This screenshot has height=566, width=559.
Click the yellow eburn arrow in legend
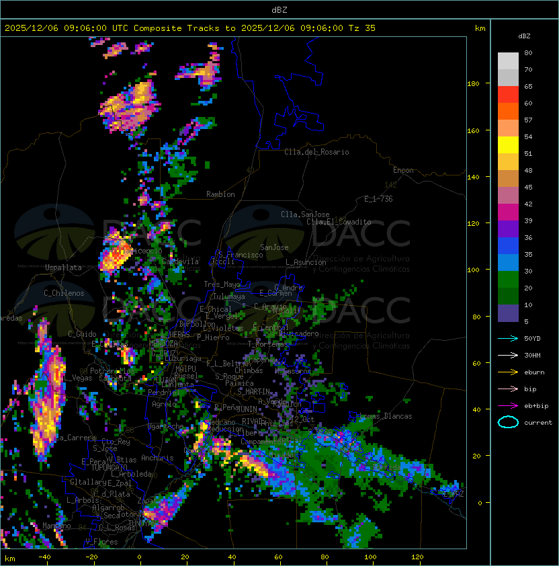[508, 372]
